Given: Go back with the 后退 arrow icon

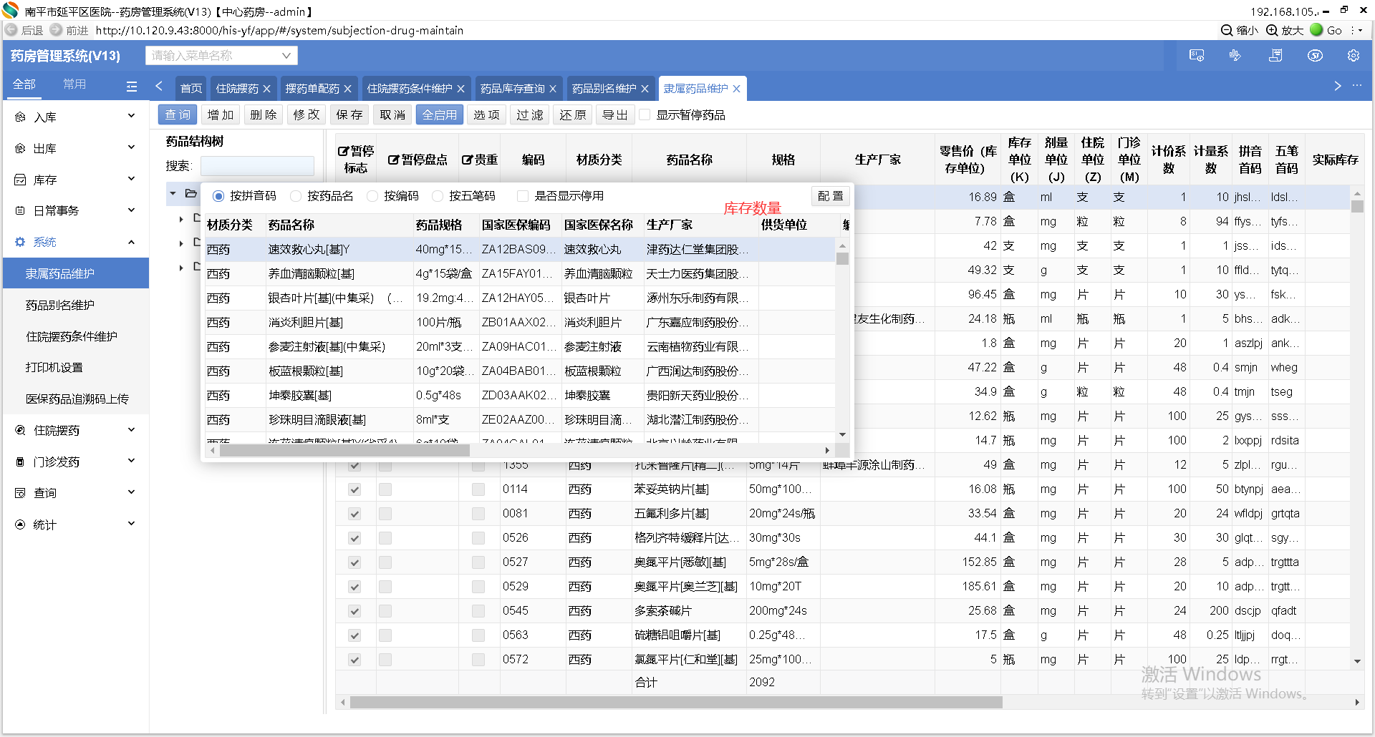Looking at the screenshot, I should pos(11,30).
